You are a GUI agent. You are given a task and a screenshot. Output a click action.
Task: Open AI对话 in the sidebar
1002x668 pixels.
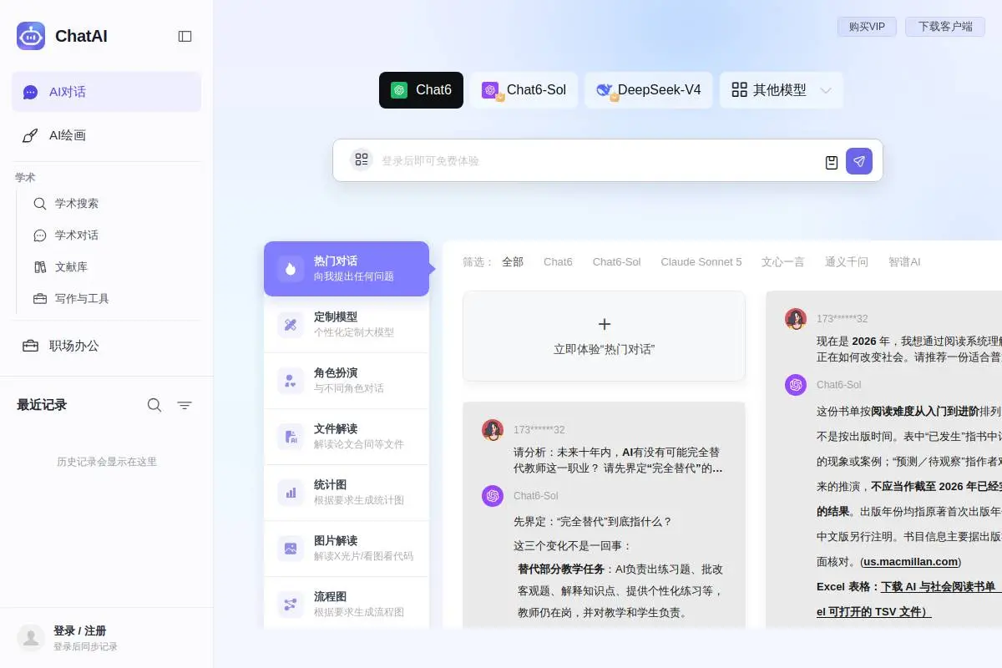pyautogui.click(x=106, y=92)
